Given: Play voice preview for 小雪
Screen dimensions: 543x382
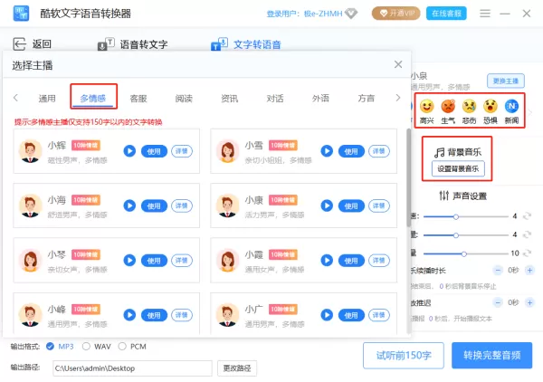Looking at the screenshot, I should pos(327,151).
